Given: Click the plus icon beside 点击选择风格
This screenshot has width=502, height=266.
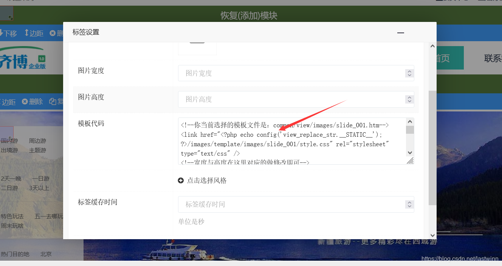Looking at the screenshot, I should pos(181,181).
